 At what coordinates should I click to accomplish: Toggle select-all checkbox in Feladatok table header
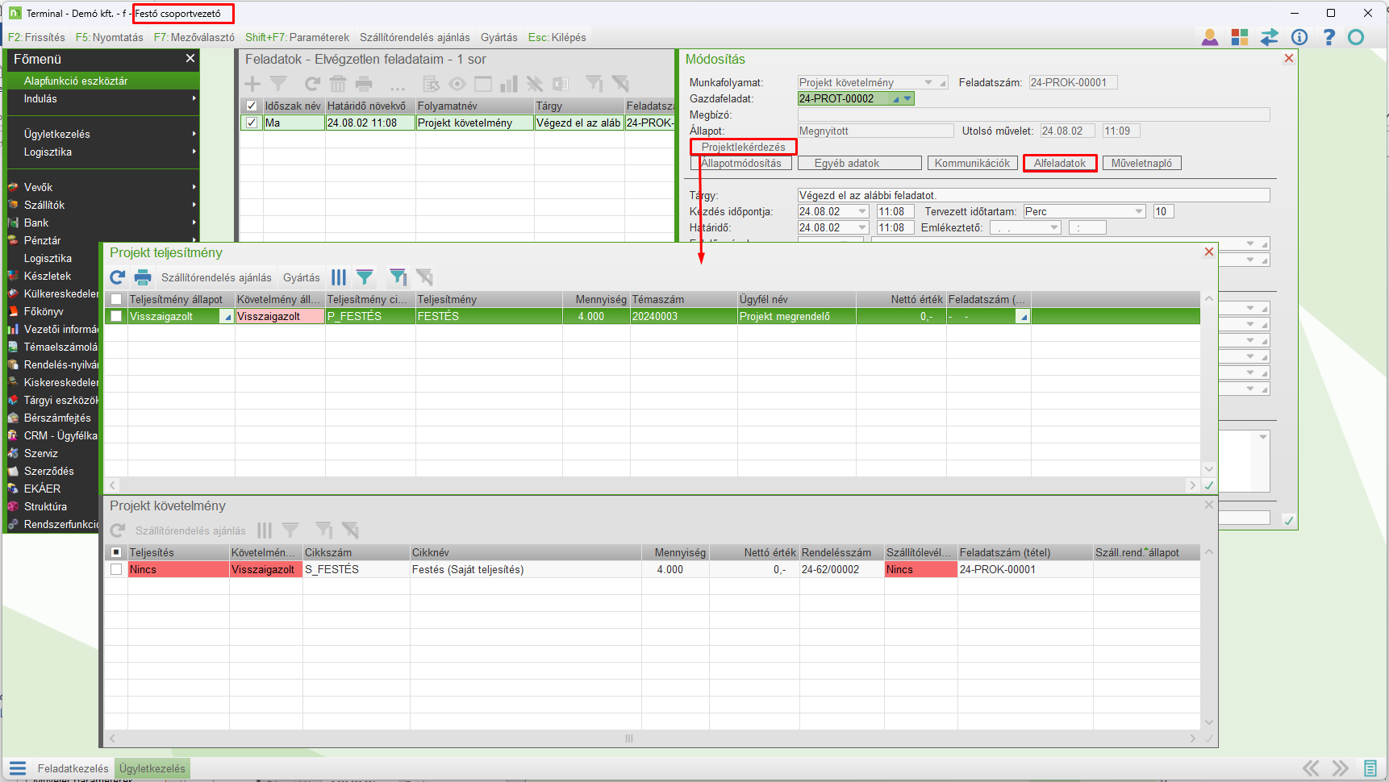[252, 106]
